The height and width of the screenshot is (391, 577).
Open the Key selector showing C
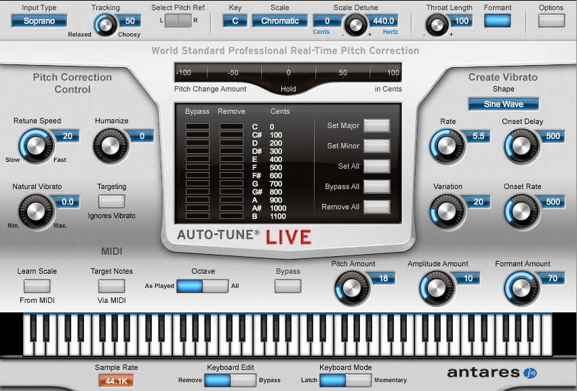point(235,21)
